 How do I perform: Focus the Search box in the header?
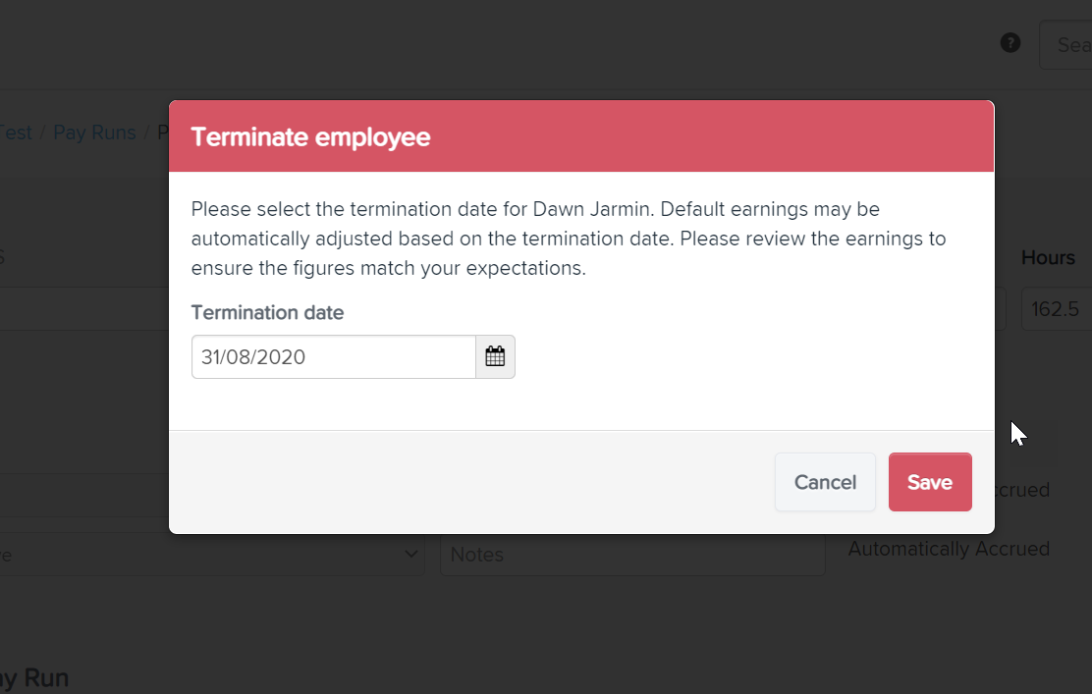[x=1070, y=44]
